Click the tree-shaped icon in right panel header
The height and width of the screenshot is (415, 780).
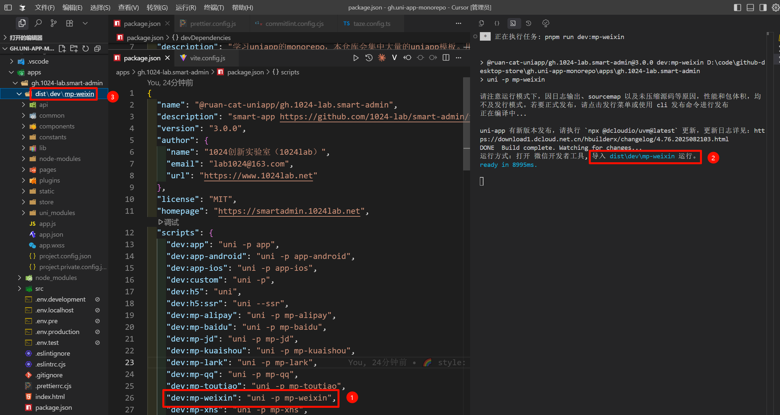coord(545,23)
